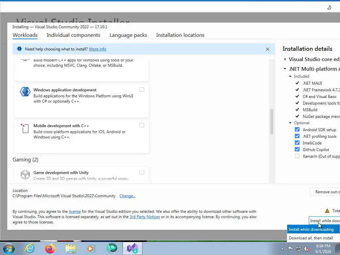
Task: Click the workloads list scrollbar thumb
Action: (x=272, y=122)
